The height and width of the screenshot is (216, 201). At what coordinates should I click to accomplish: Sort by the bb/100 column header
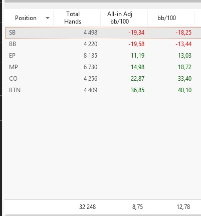[x=166, y=18]
